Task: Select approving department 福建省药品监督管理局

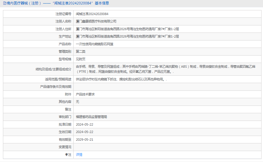Action: [x=91, y=117]
